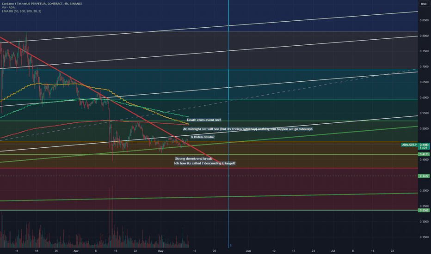The height and width of the screenshot is (254, 431).
Task: Click the 0.1500 price axis value
Action: tap(424, 237)
